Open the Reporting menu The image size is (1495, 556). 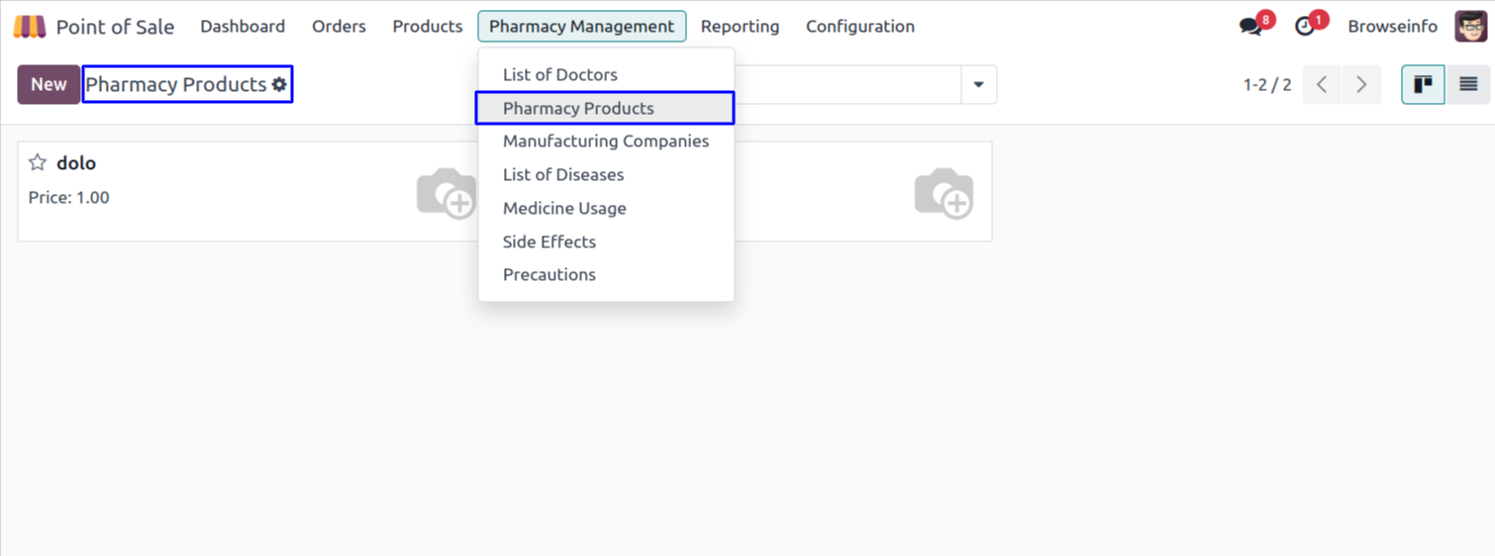point(740,27)
